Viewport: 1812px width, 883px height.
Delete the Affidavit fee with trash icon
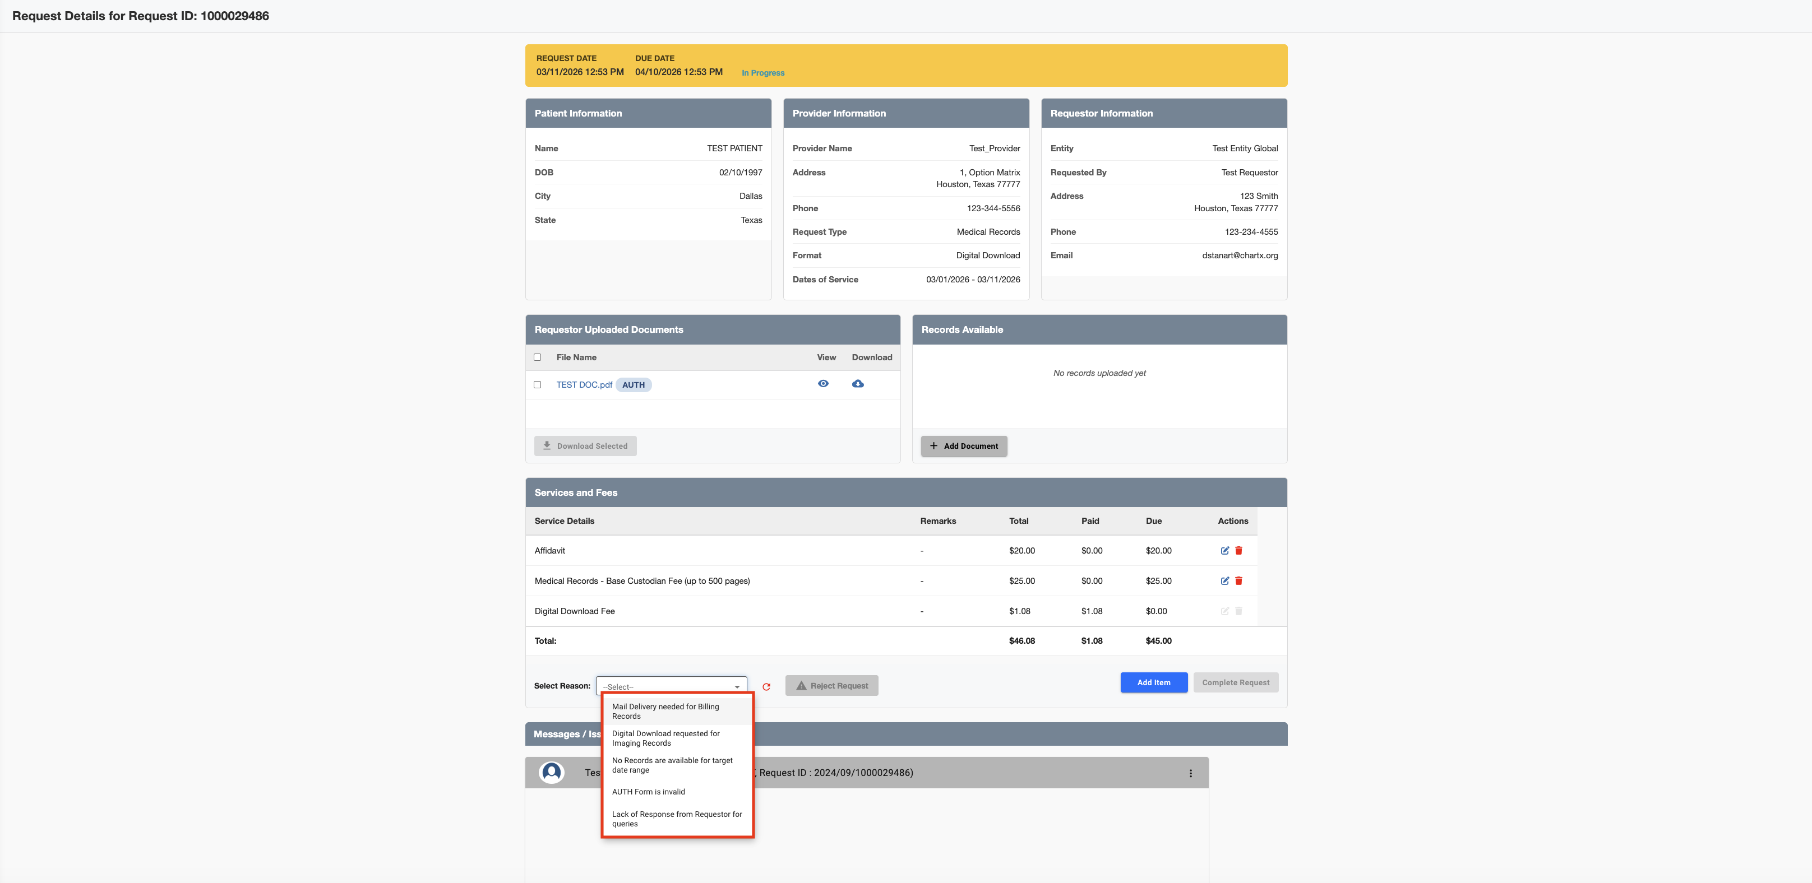click(x=1238, y=550)
